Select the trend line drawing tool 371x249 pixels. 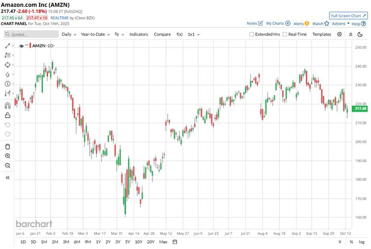(x=7, y=46)
